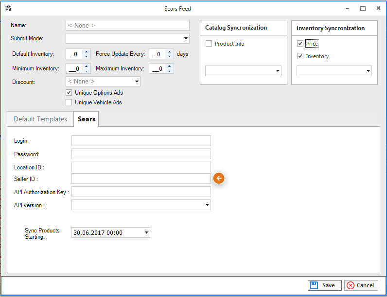Uncheck Unique Options Ads
Viewport: 387px width, 297px height.
point(69,93)
